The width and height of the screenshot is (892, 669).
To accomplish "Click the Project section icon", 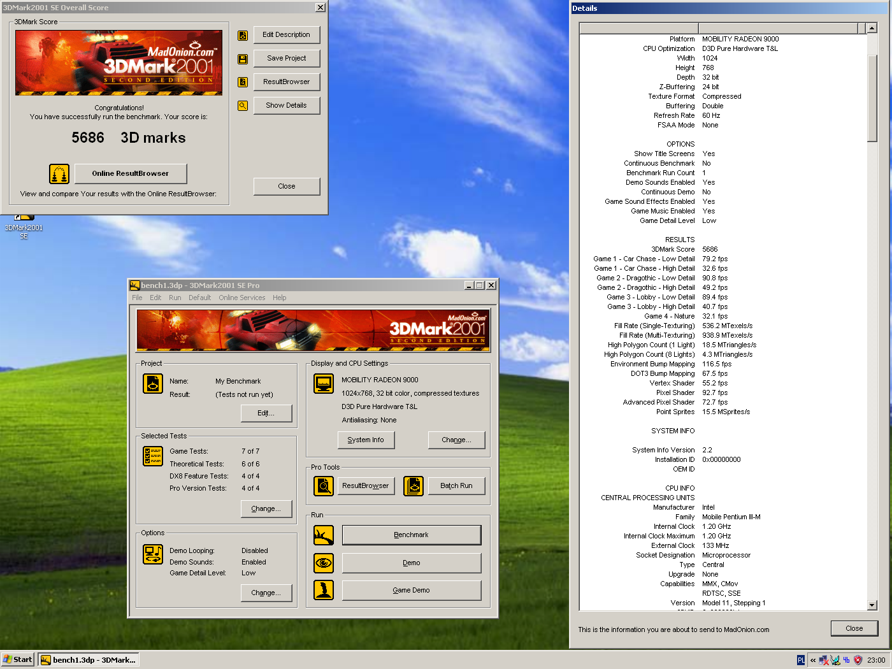I will 153,384.
